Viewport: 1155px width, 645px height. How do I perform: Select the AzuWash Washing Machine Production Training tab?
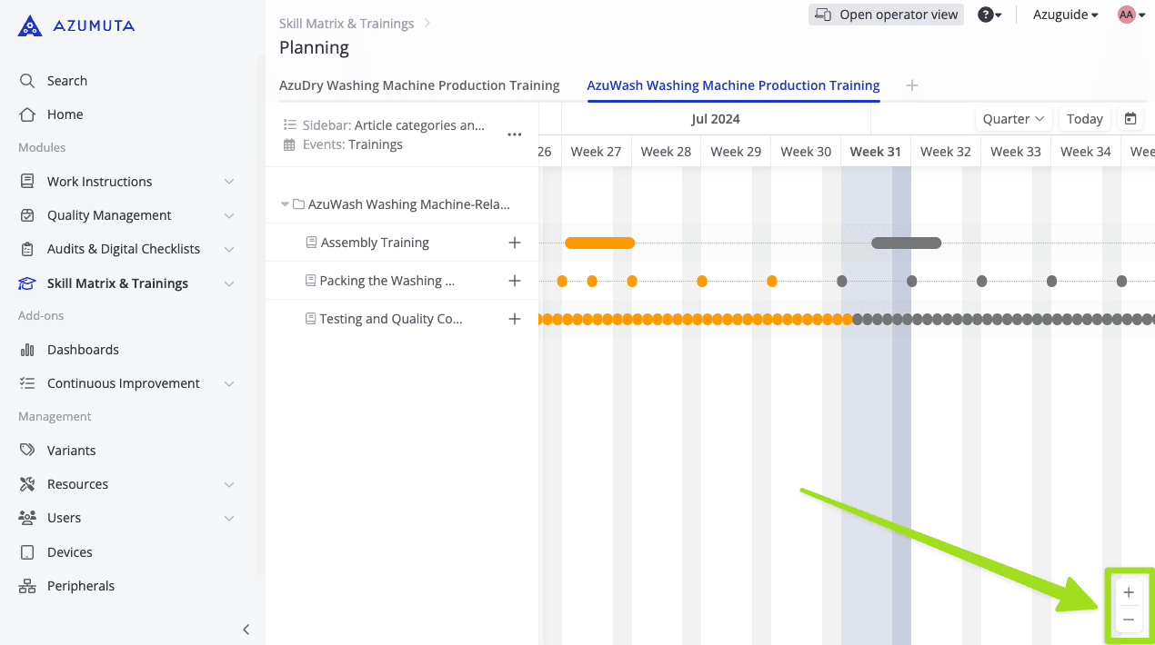[733, 85]
